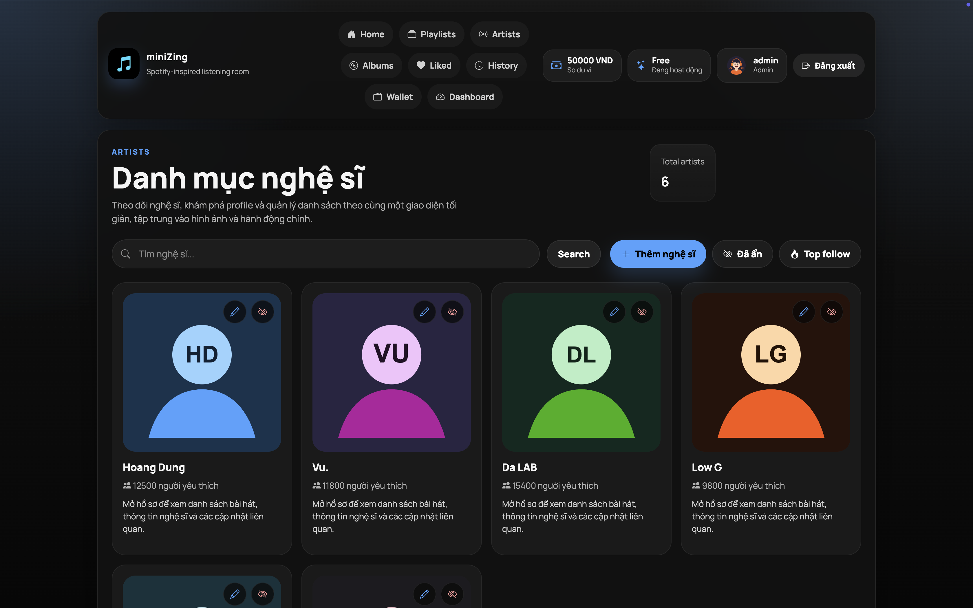This screenshot has height=608, width=973.
Task: Log out with Đăng xuất button
Action: click(828, 65)
